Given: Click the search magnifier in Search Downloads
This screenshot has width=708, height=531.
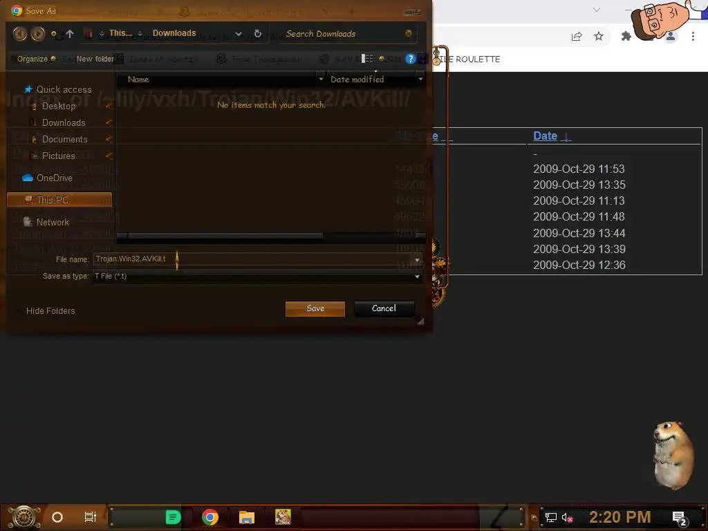Looking at the screenshot, I should [x=408, y=33].
